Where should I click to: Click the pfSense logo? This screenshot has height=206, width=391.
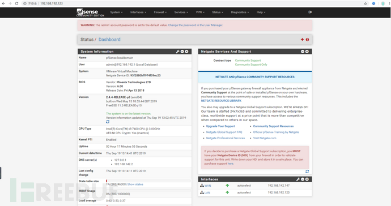tap(90, 12)
